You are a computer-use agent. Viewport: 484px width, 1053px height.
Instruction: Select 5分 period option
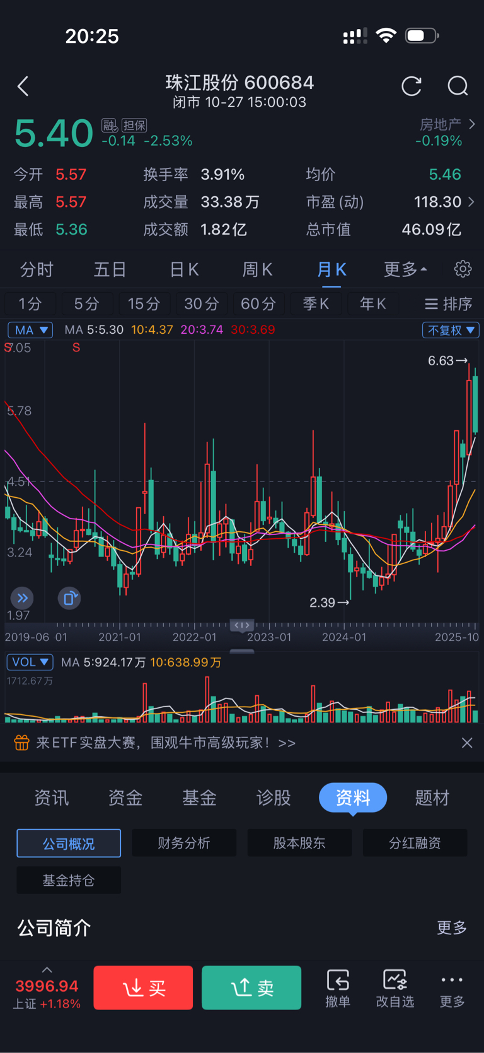tap(87, 304)
